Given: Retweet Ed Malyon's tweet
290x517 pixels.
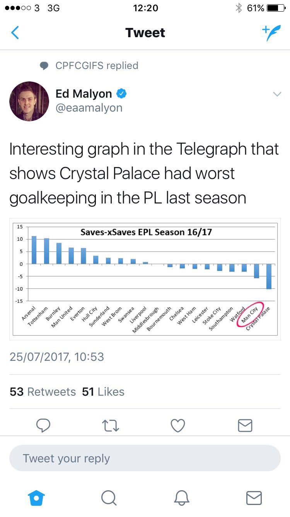Looking at the screenshot, I should 111,425.
